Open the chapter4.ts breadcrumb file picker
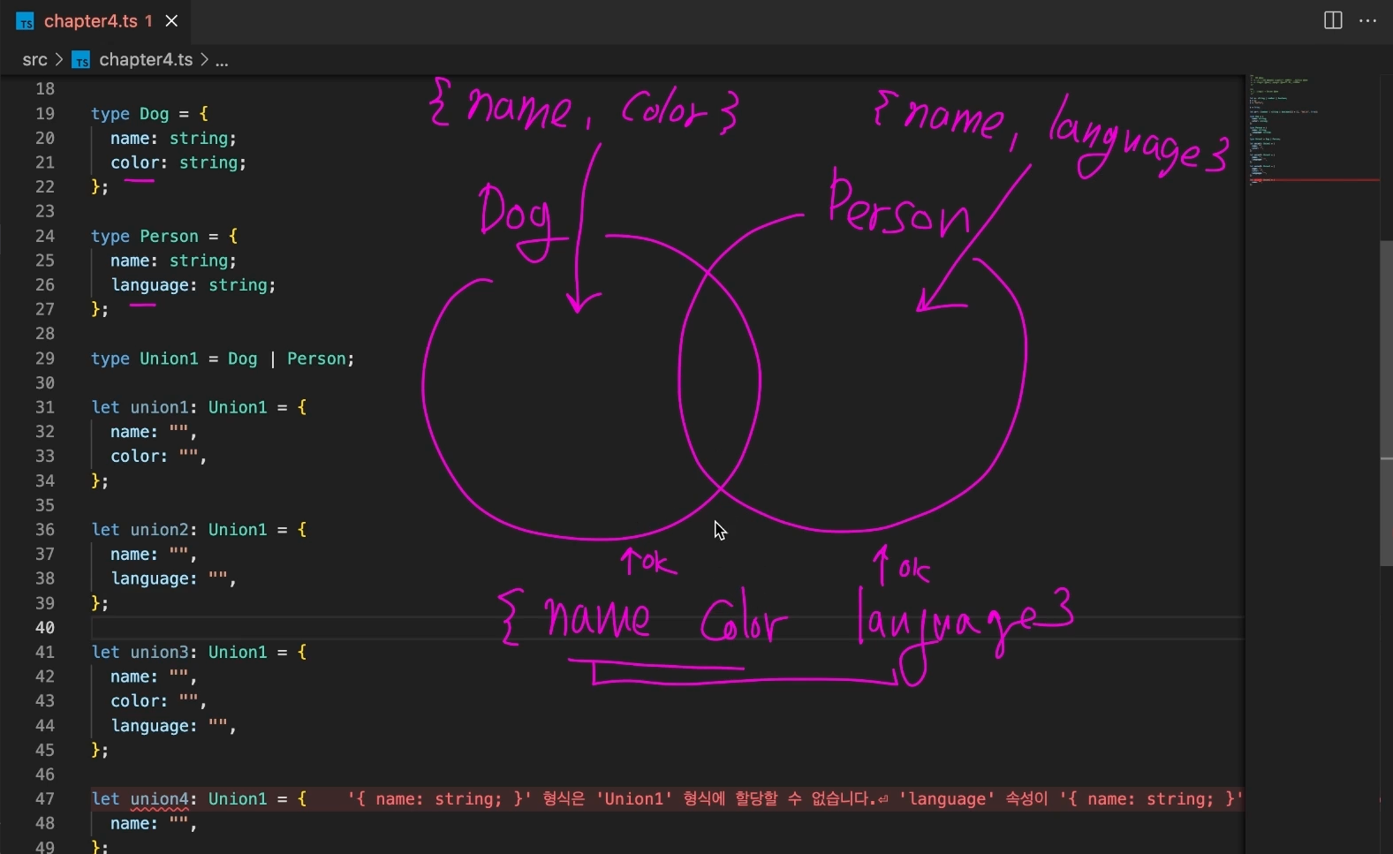 click(x=146, y=59)
